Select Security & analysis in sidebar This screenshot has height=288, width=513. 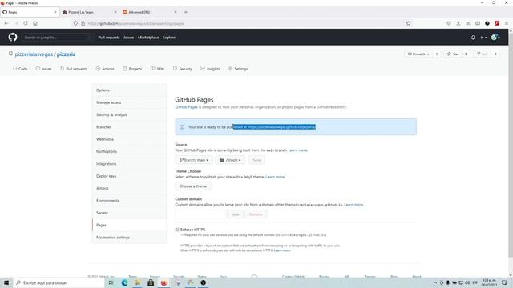[129, 114]
